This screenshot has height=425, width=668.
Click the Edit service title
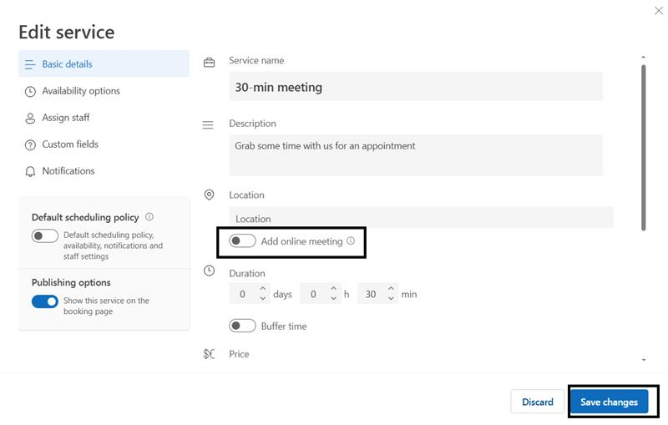click(67, 33)
